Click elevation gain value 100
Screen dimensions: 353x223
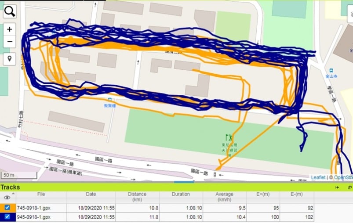(x=275, y=217)
